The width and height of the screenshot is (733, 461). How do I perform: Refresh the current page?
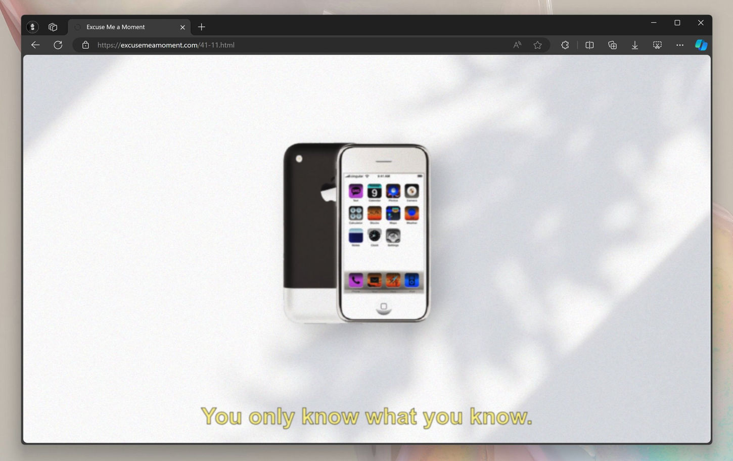[58, 45]
